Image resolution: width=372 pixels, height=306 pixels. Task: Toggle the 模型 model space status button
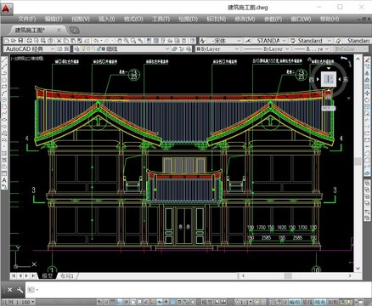(x=206, y=303)
